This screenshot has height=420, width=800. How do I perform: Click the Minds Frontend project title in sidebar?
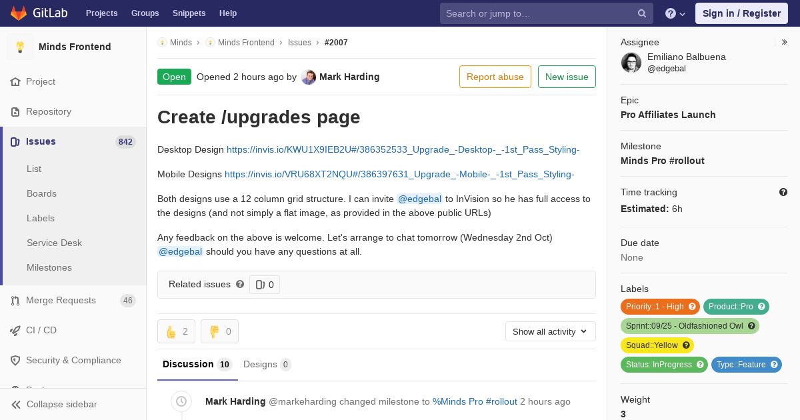[x=75, y=47]
